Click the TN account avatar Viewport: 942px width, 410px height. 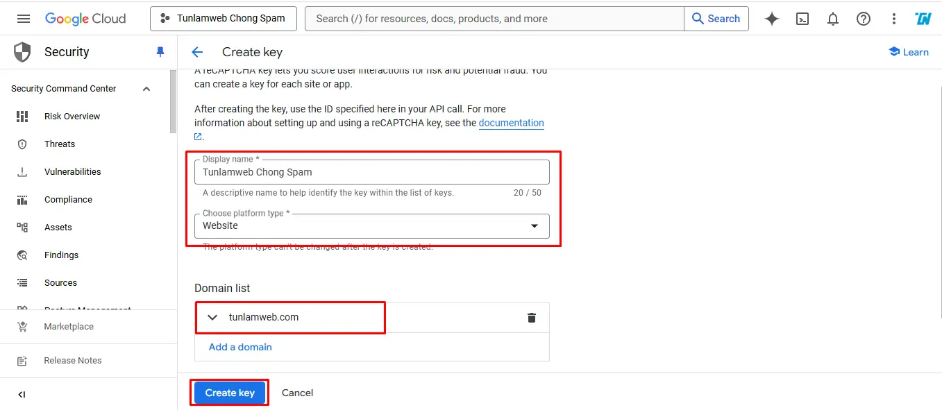(923, 19)
